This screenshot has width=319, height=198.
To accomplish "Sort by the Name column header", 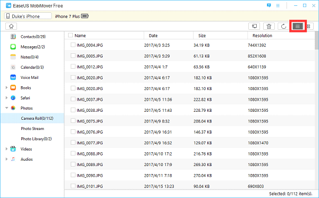I will 80,36.
